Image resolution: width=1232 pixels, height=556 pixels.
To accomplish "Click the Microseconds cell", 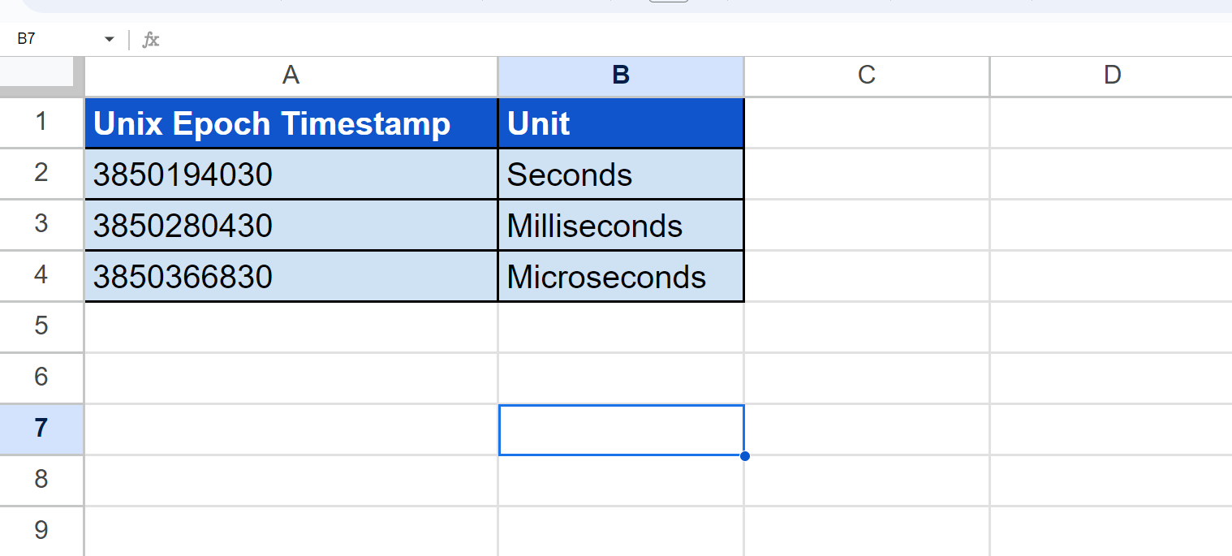I will pos(621,277).
